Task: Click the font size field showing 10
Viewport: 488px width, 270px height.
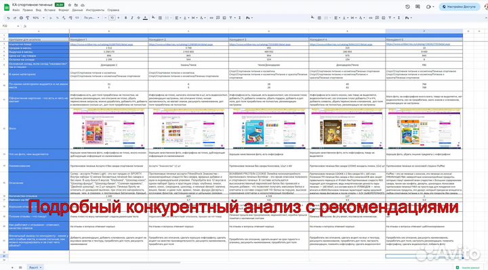Action: (112, 18)
